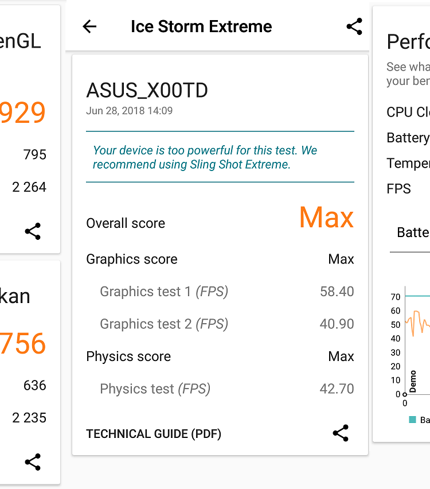Click the teal battery legend swatch
Image resolution: width=430 pixels, height=489 pixels.
click(412, 420)
